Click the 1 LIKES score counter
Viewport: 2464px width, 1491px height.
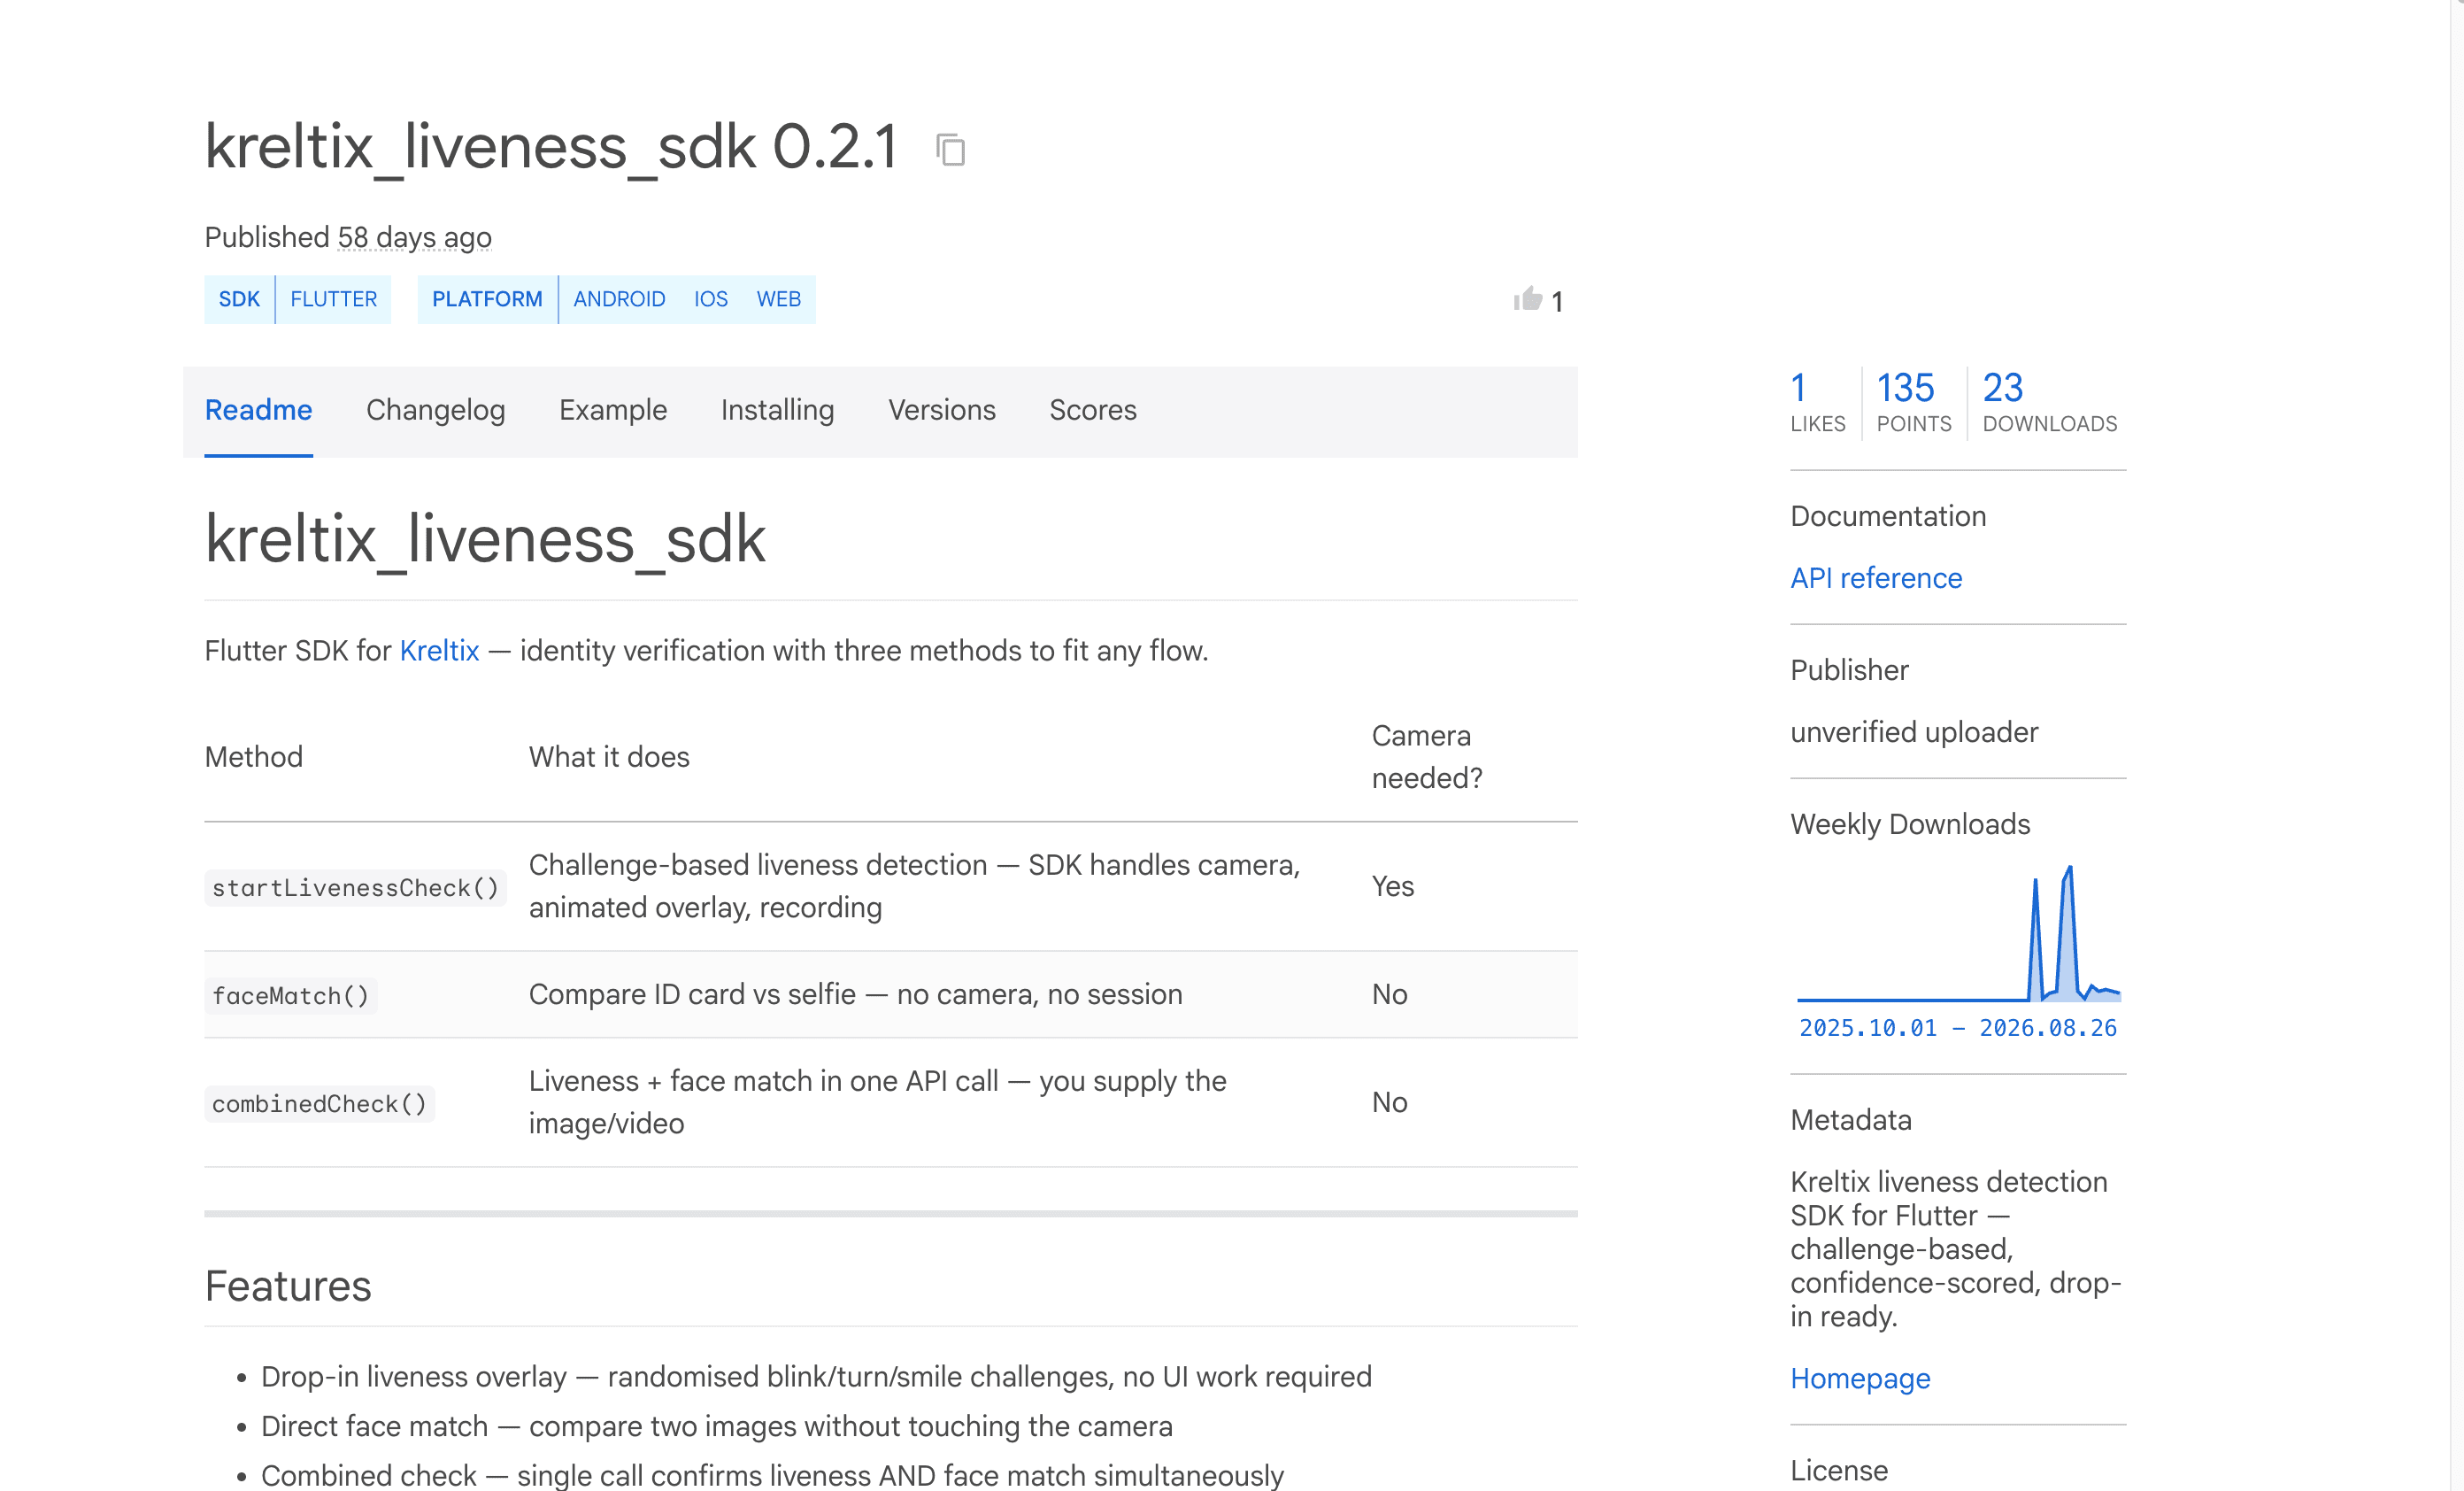1817,402
